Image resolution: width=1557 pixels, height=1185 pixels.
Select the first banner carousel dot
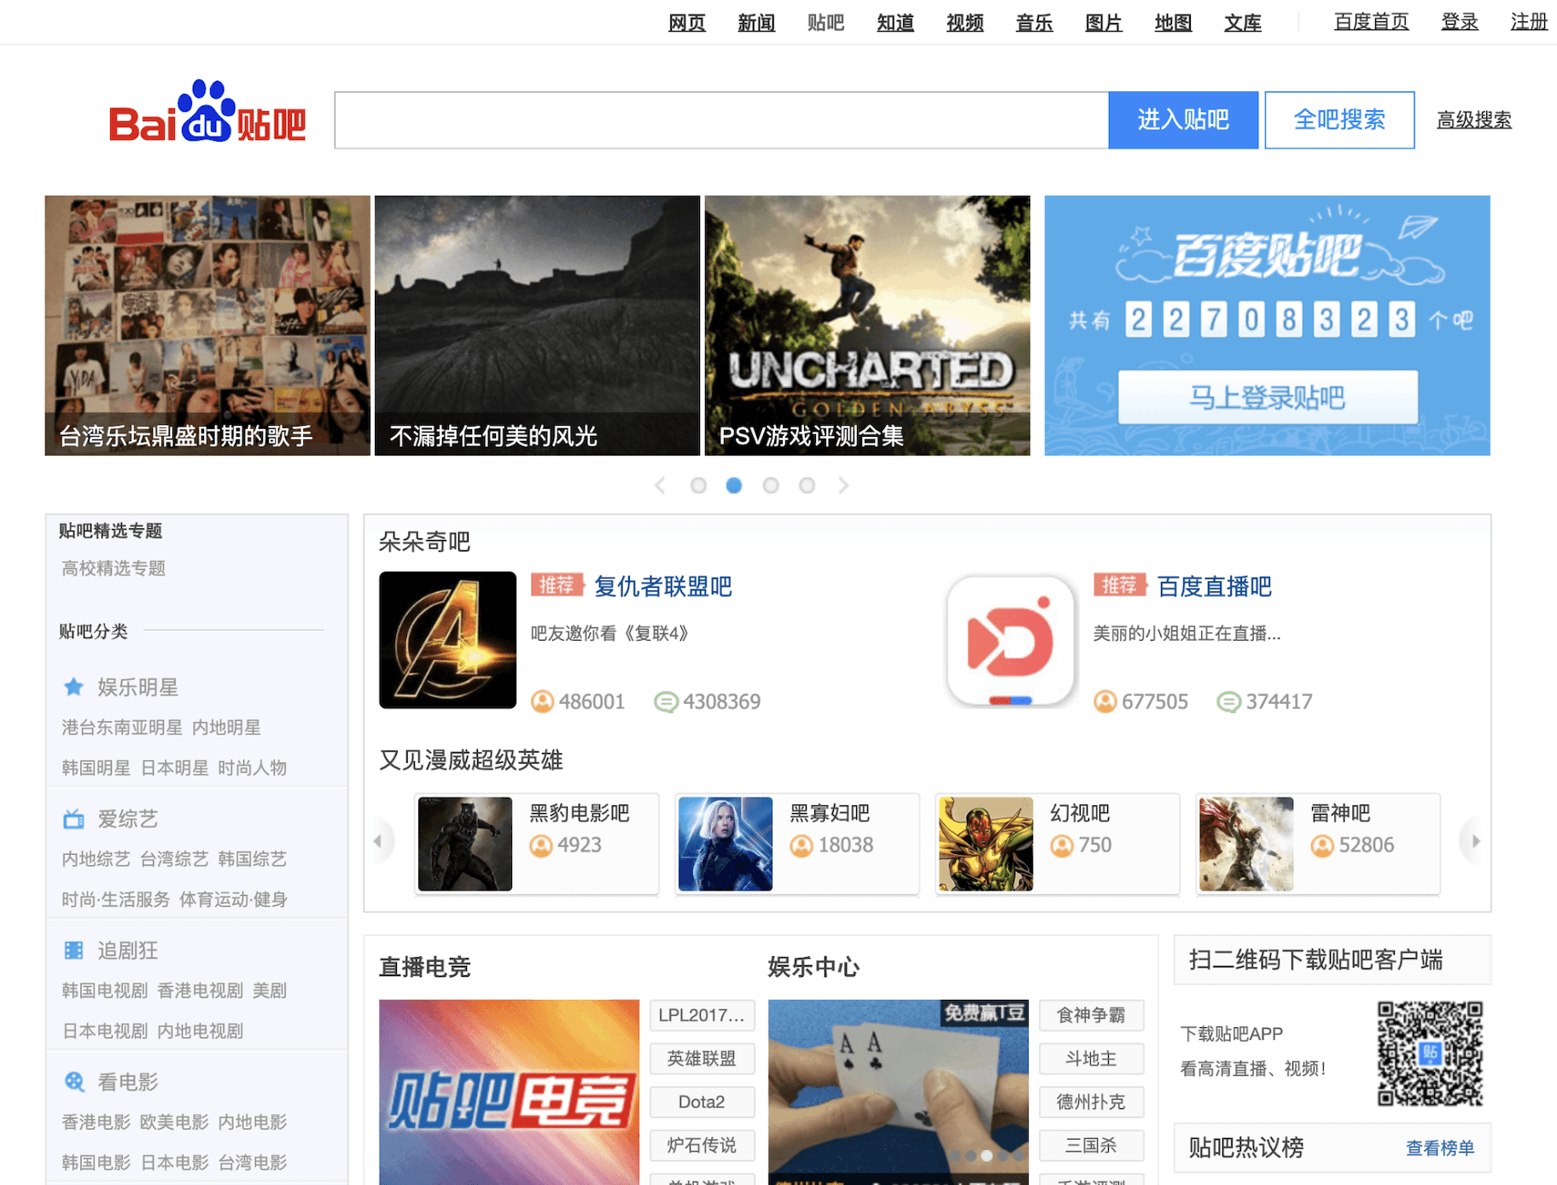698,485
